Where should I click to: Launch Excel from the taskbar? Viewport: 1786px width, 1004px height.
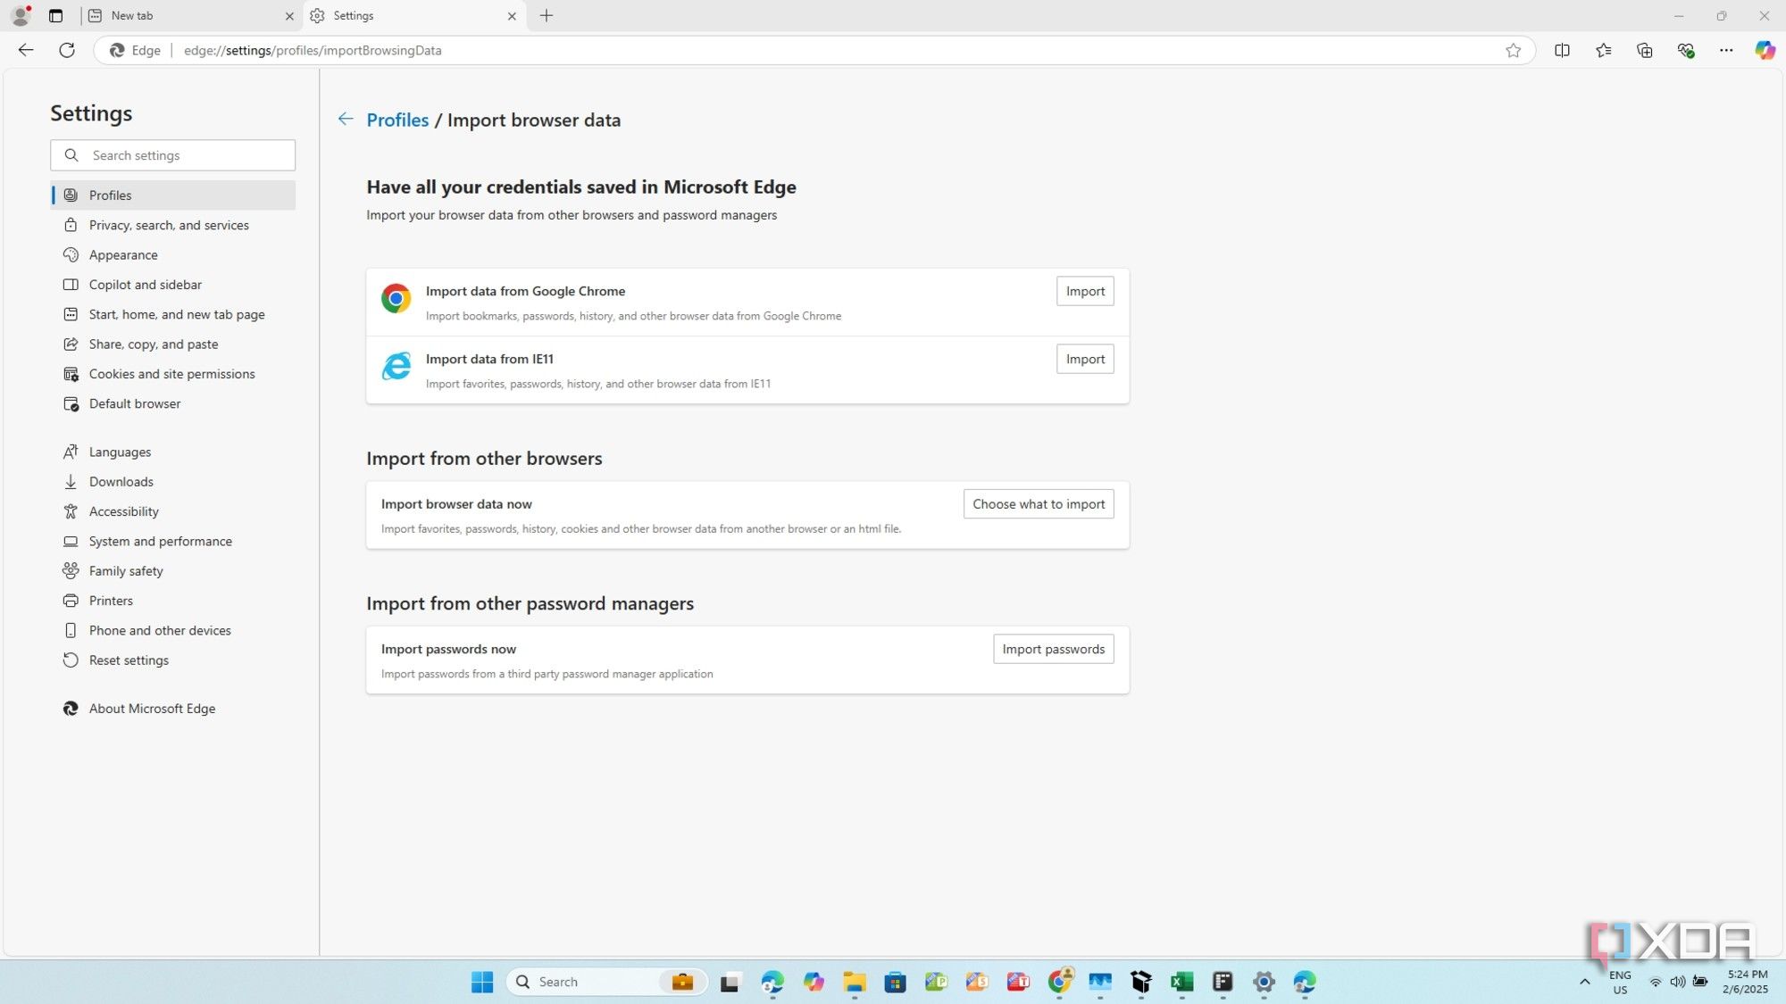1181,982
